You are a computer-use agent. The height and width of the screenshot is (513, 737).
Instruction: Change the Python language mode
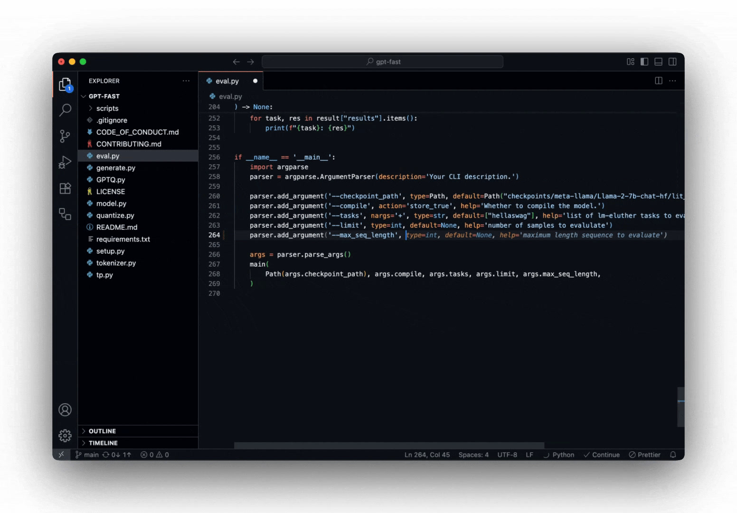(563, 455)
